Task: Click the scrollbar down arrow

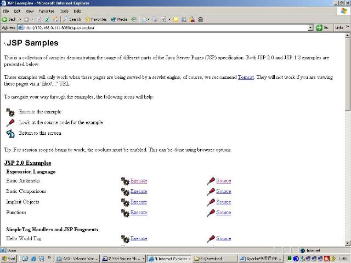Action: click(x=347, y=243)
